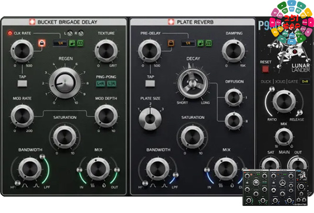The width and height of the screenshot is (314, 213).
Task: Click the DAMPING knob
Action: 234,51
